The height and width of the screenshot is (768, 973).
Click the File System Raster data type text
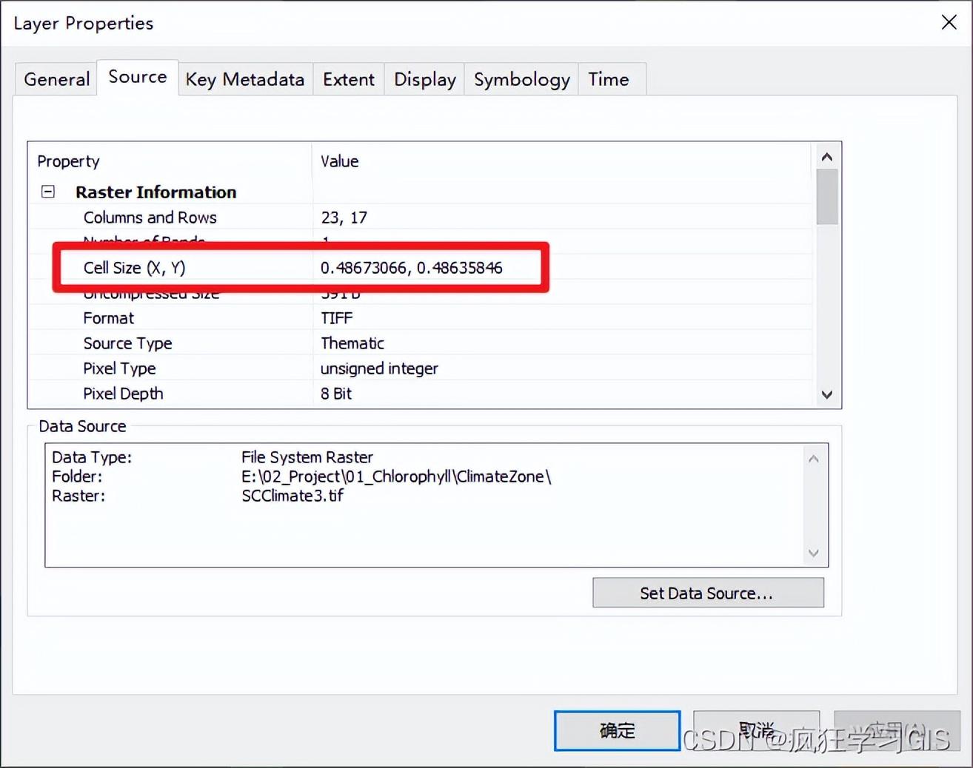[x=307, y=457]
